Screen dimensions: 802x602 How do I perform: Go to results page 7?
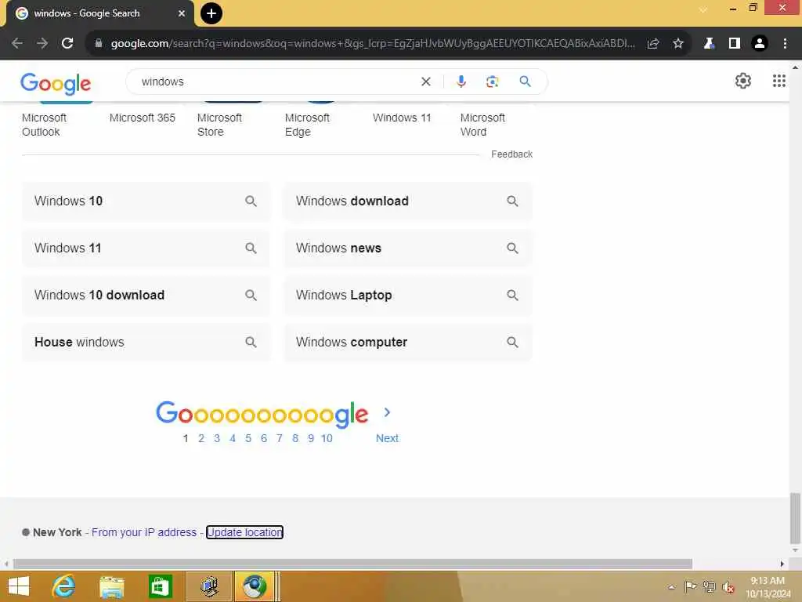click(x=280, y=439)
